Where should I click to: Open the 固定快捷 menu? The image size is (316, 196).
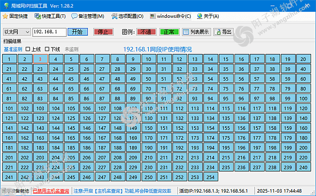[x=15, y=16]
